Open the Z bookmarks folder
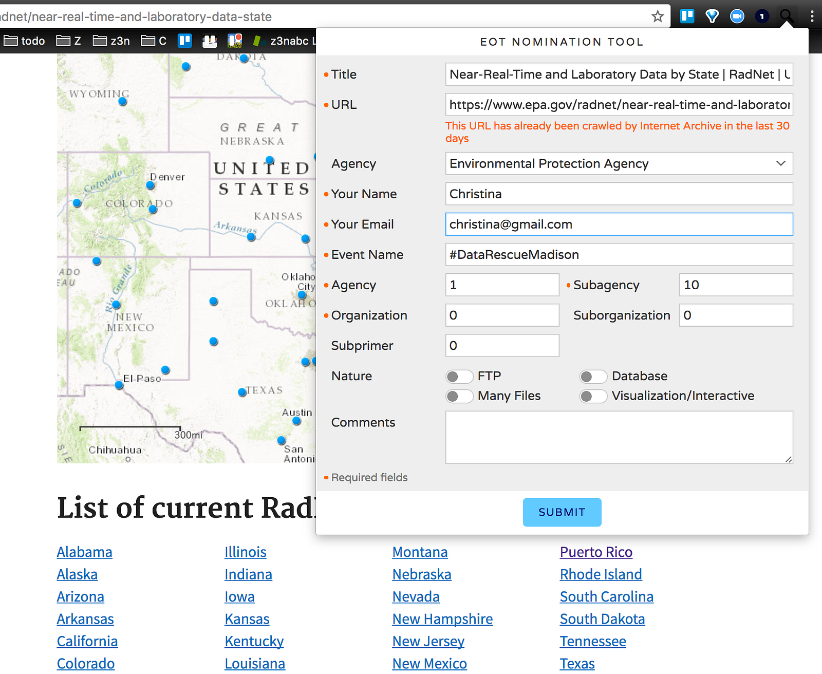822x674 pixels. pos(69,41)
